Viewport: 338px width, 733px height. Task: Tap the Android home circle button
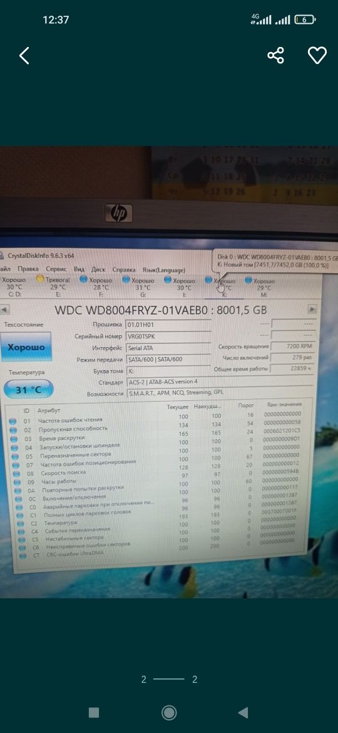point(168,712)
